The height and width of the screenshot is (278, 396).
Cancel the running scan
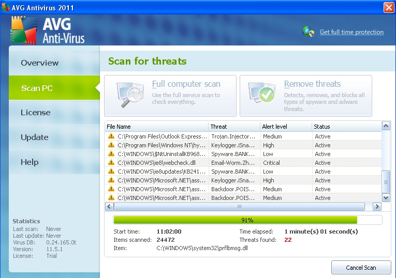tap(361, 268)
